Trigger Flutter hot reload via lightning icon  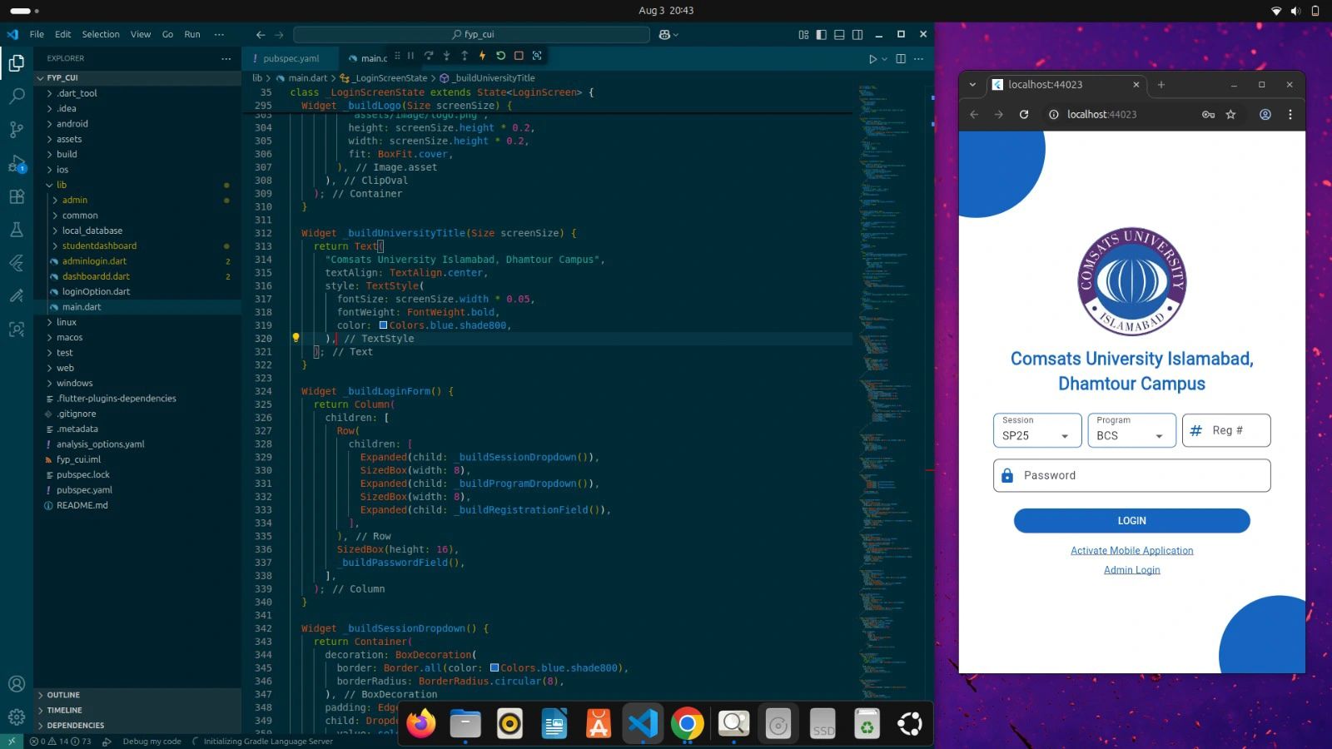click(x=482, y=57)
